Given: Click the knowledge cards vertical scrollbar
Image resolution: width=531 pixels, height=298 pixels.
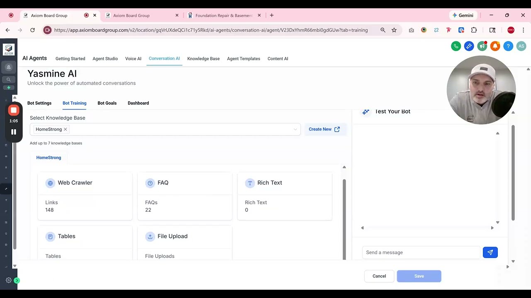Looking at the screenshot, I should (344, 219).
